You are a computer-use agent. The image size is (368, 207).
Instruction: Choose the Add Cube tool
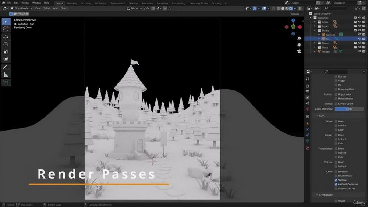tap(6, 83)
